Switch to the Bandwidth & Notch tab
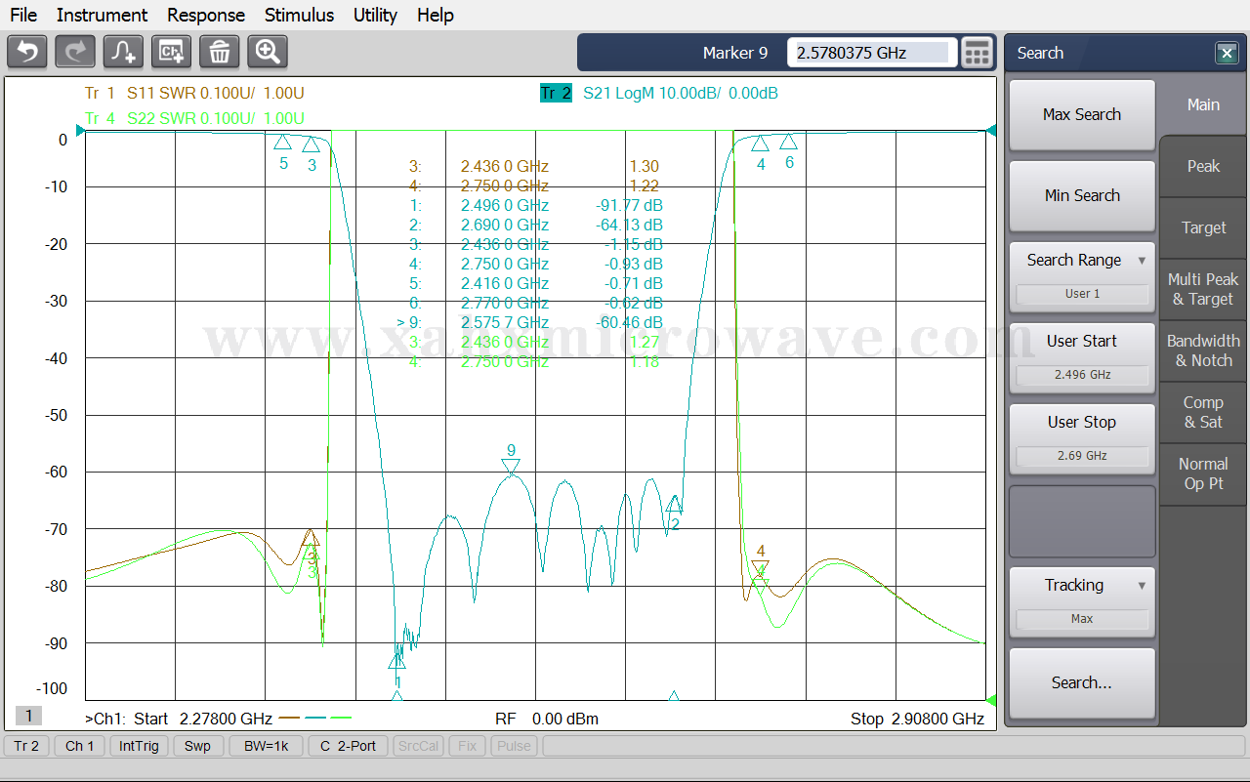 tap(1203, 350)
